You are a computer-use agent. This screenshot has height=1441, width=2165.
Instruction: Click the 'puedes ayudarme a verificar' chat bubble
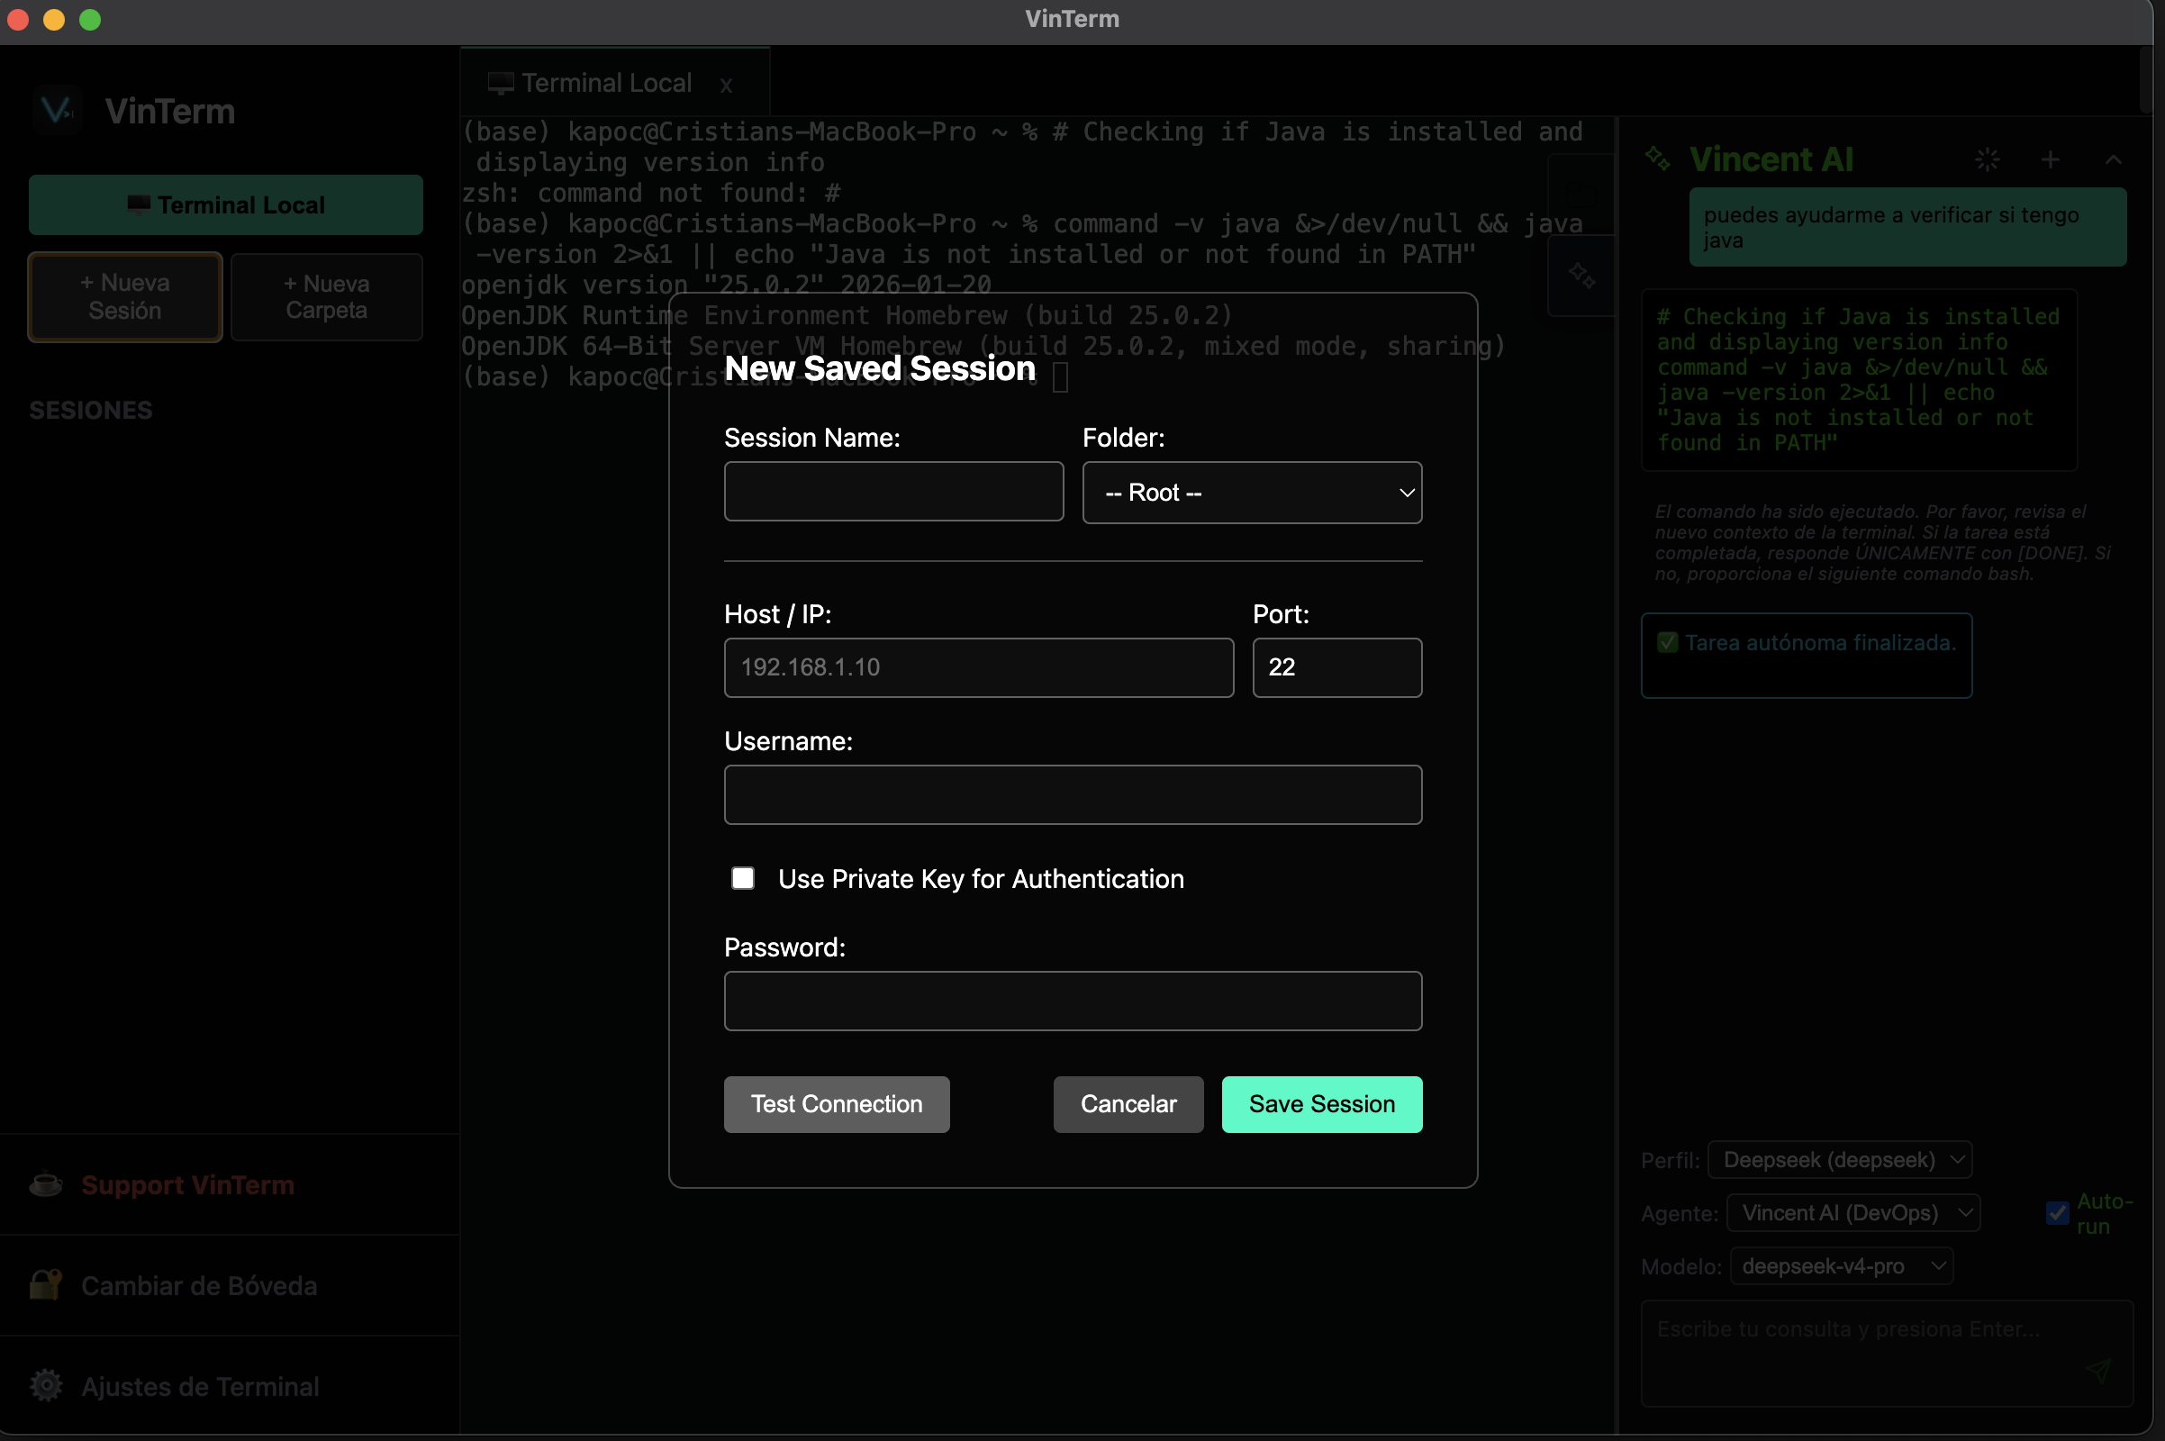1907,227
